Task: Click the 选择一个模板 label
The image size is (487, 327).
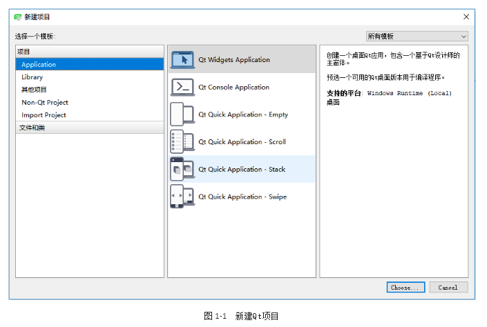Action: click(35, 37)
